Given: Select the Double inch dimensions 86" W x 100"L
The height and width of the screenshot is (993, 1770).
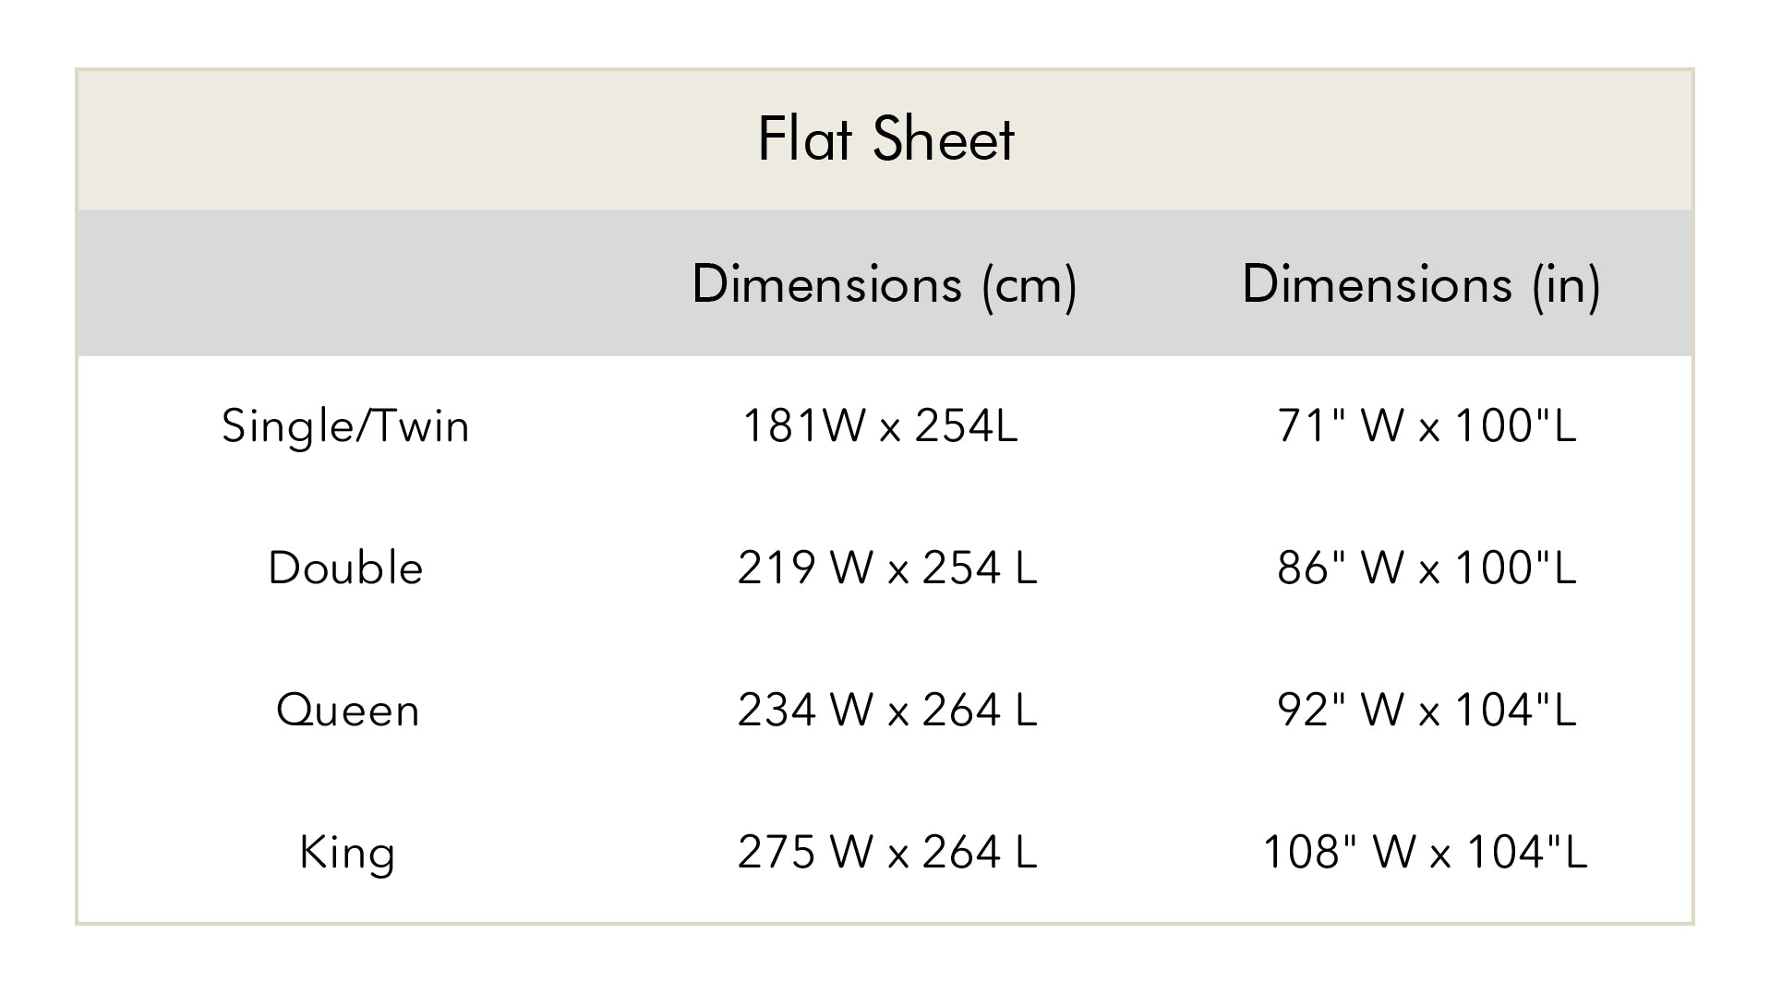Looking at the screenshot, I should click(1427, 568).
